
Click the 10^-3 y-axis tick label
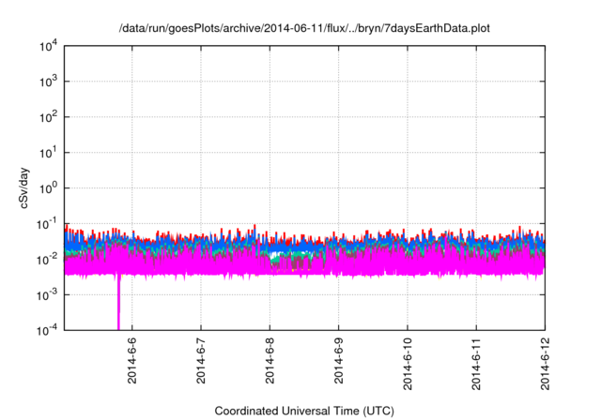pyautogui.click(x=47, y=294)
